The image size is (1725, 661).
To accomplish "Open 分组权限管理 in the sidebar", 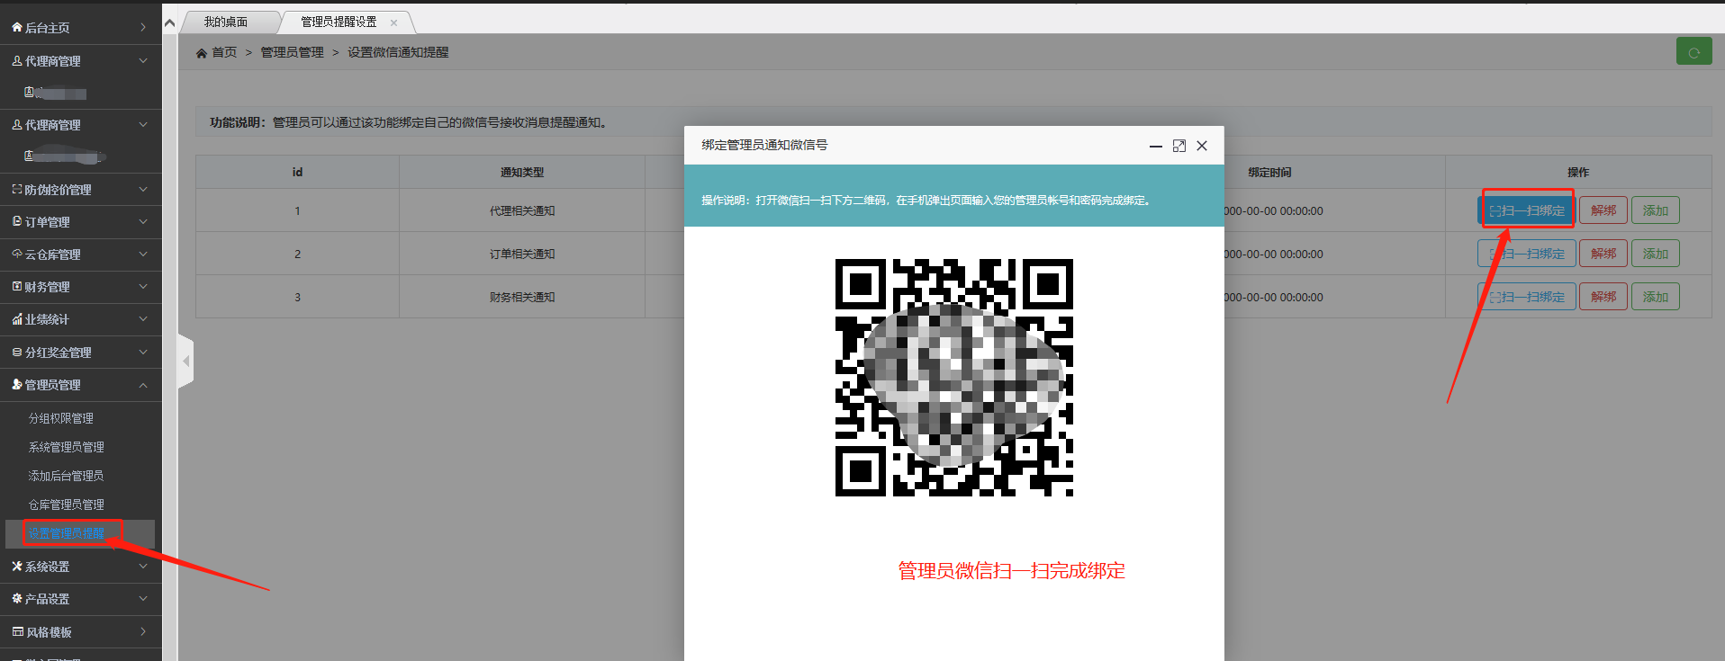I will point(61,418).
